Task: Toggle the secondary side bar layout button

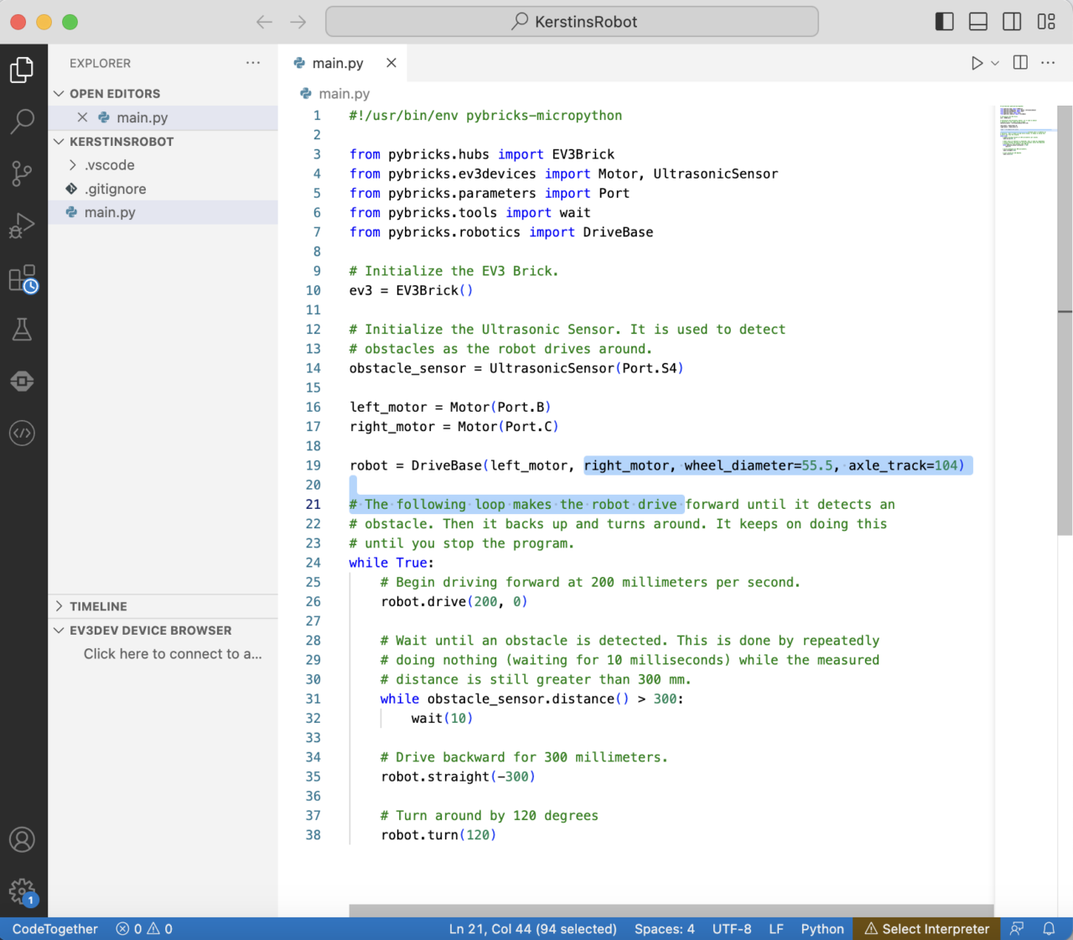Action: (x=1012, y=22)
